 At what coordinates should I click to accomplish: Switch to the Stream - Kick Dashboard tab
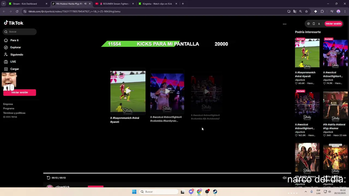(x=25, y=4)
